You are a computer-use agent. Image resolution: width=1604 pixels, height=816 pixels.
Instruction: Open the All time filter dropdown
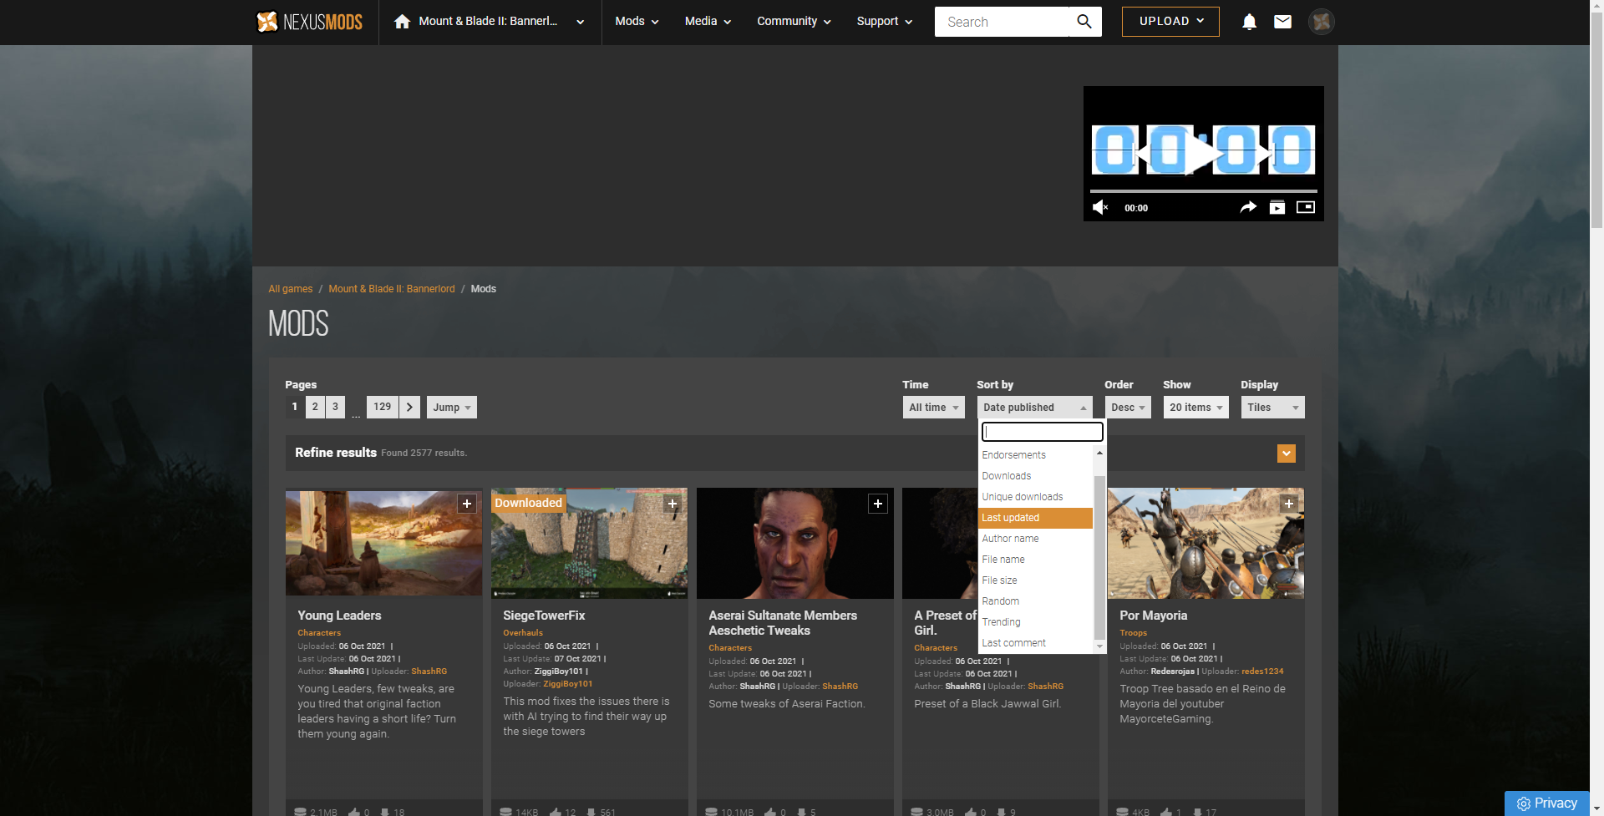coord(934,407)
